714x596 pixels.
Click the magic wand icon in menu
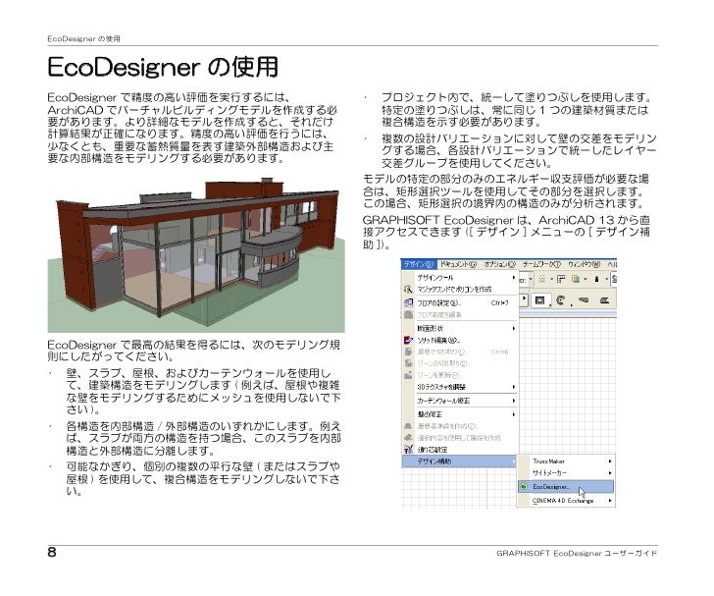click(408, 289)
